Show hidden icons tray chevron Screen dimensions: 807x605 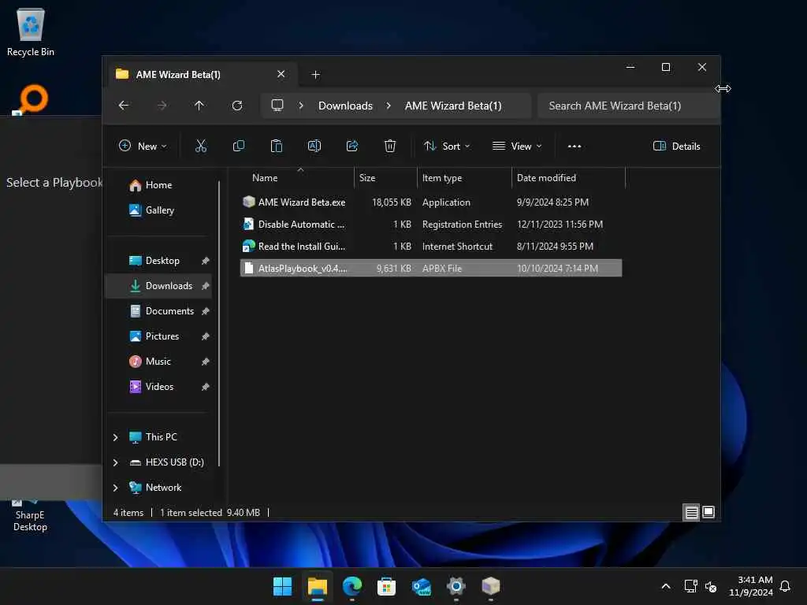(665, 586)
